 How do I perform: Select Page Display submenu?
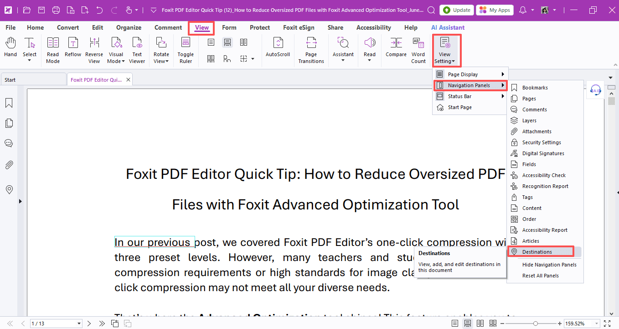tap(470, 74)
